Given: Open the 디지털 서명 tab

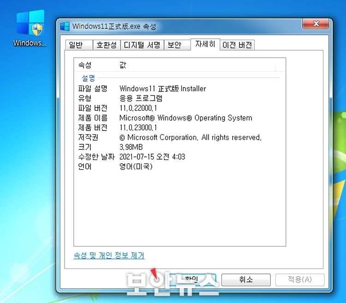Looking at the screenshot, I should tap(142, 45).
